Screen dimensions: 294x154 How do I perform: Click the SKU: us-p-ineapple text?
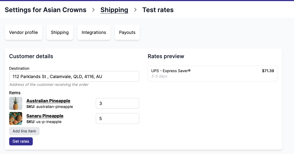coord(44,122)
